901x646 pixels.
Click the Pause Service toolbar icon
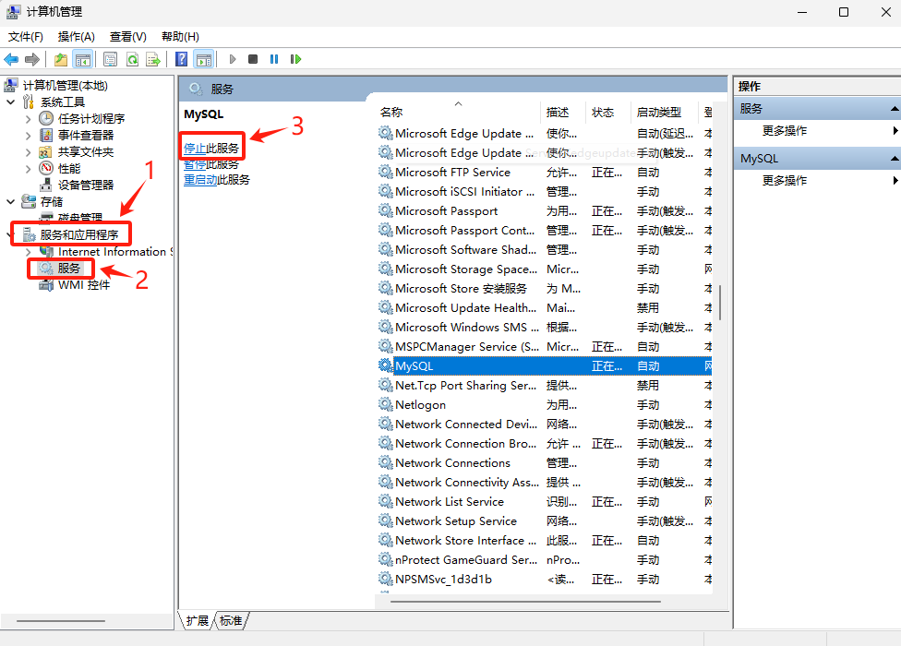pos(274,59)
